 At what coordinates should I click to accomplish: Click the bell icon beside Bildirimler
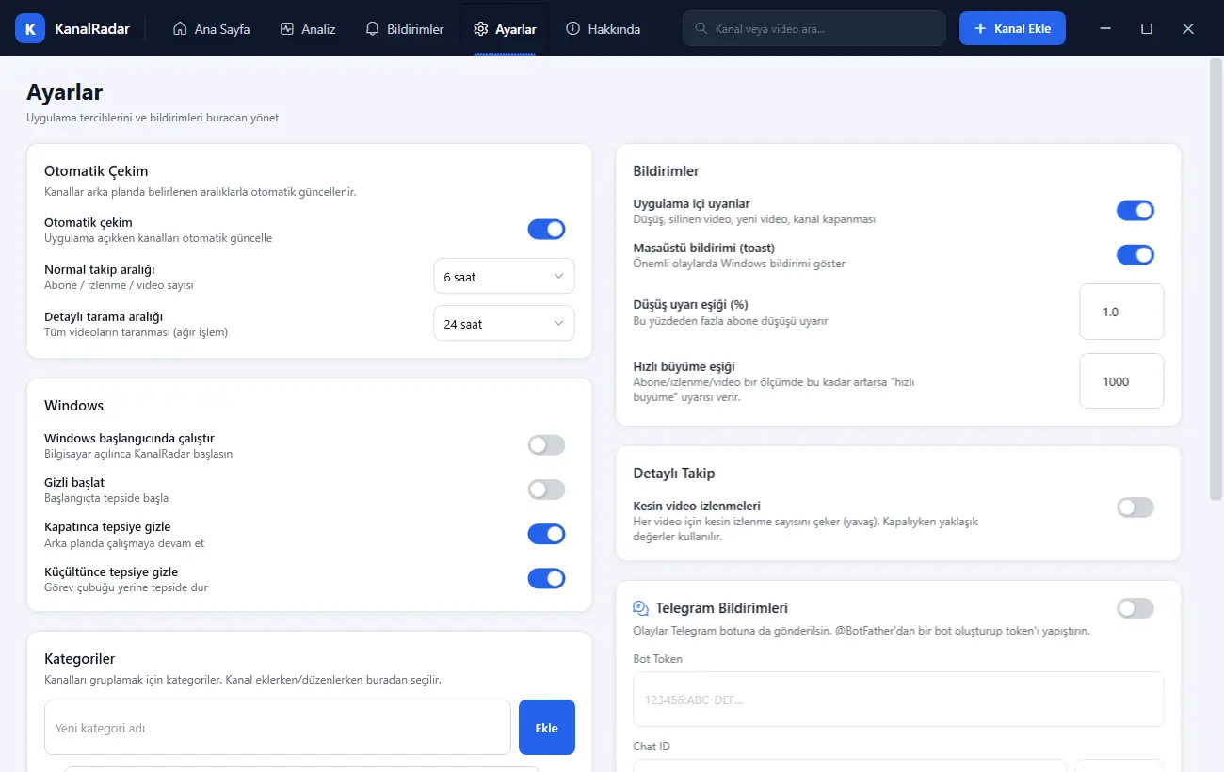[x=373, y=29]
